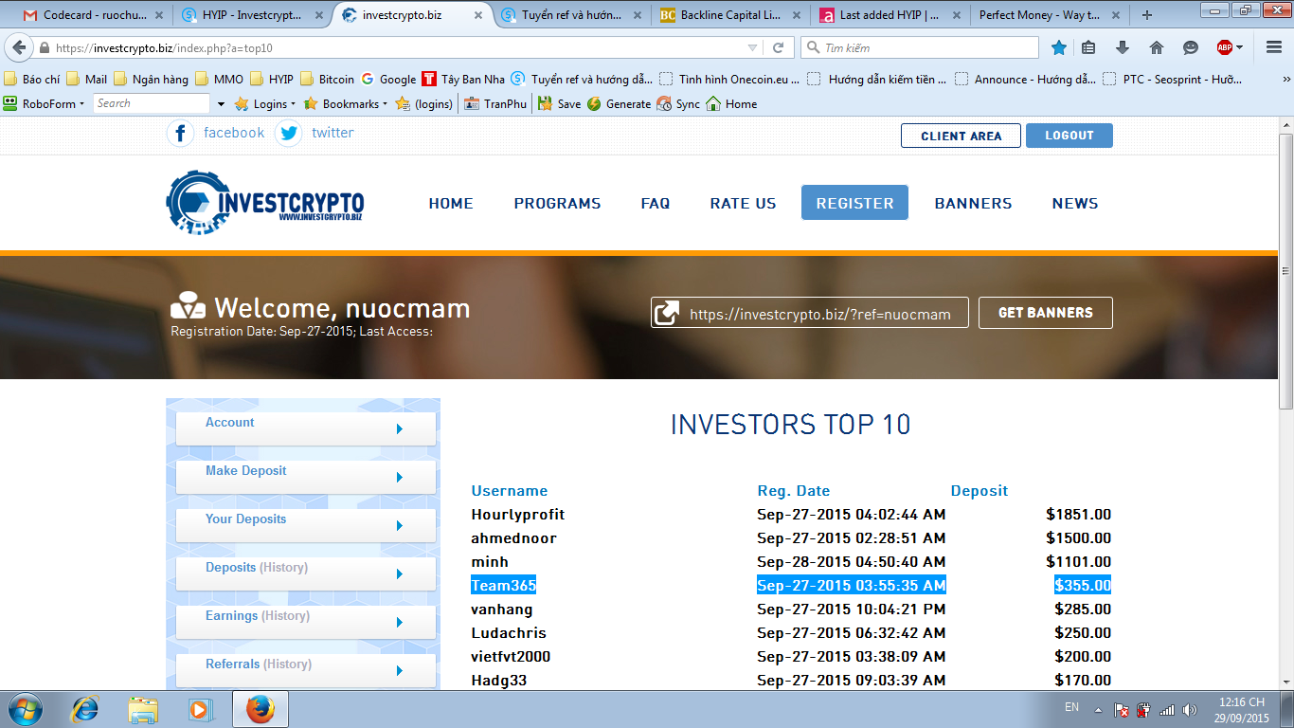Click the Firefox back arrow button
This screenshot has height=728, width=1294.
(19, 47)
